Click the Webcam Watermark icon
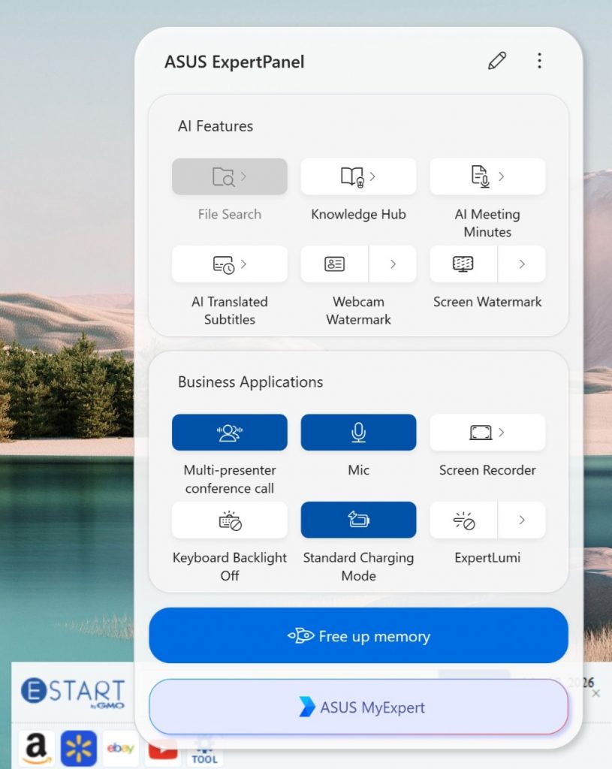Image resolution: width=612 pixels, height=769 pixels. [x=335, y=264]
